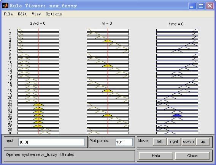Click the blue output membership plot for rule 25
This screenshot has width=216, height=165.
tap(177, 115)
